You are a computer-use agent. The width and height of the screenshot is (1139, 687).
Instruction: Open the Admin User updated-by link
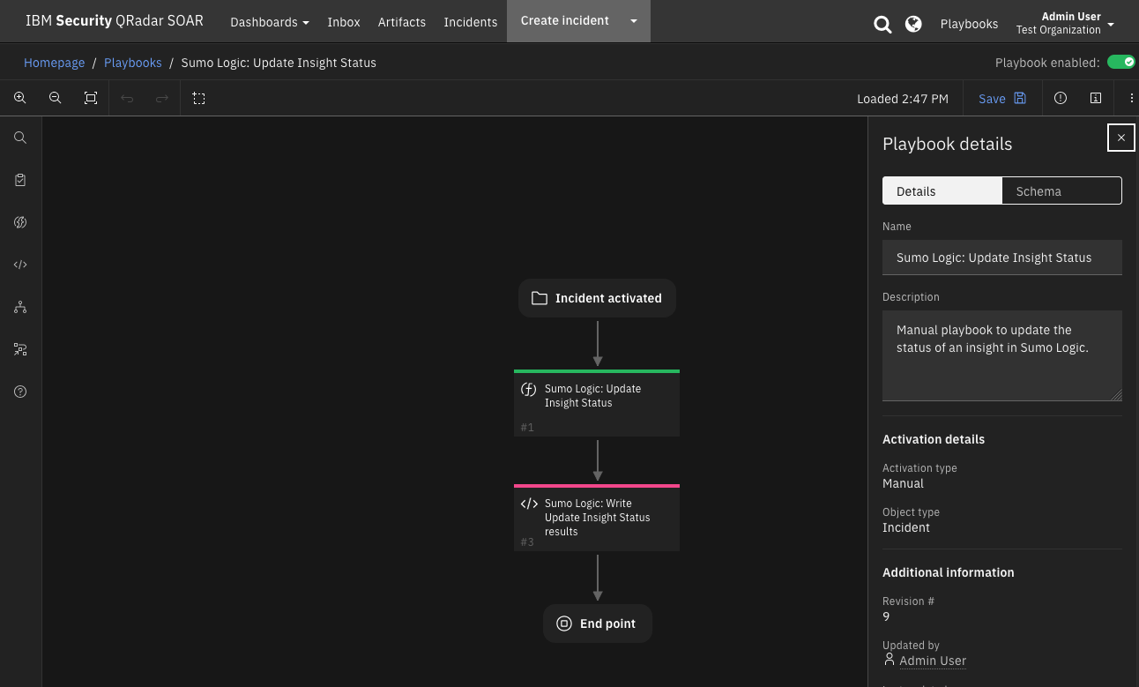[x=933, y=660]
